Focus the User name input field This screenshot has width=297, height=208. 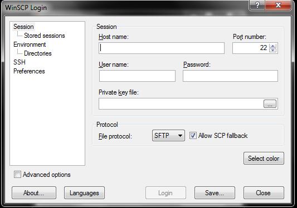[x=137, y=76]
